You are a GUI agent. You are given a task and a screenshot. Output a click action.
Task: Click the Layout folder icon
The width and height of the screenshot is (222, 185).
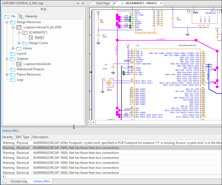click(x=13, y=54)
